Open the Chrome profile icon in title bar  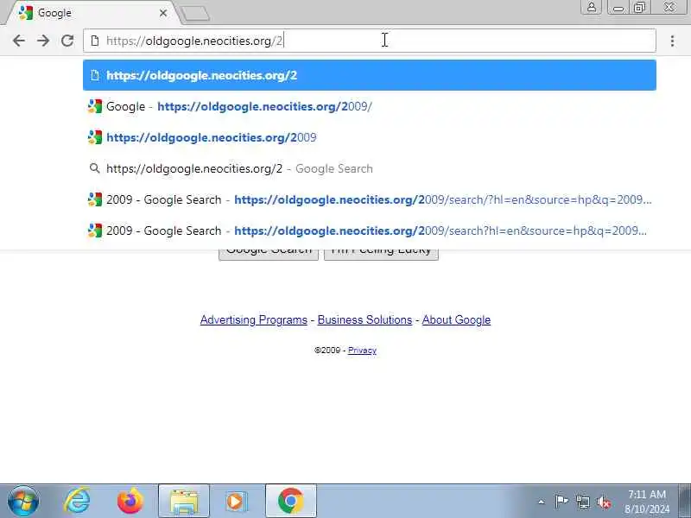point(591,7)
